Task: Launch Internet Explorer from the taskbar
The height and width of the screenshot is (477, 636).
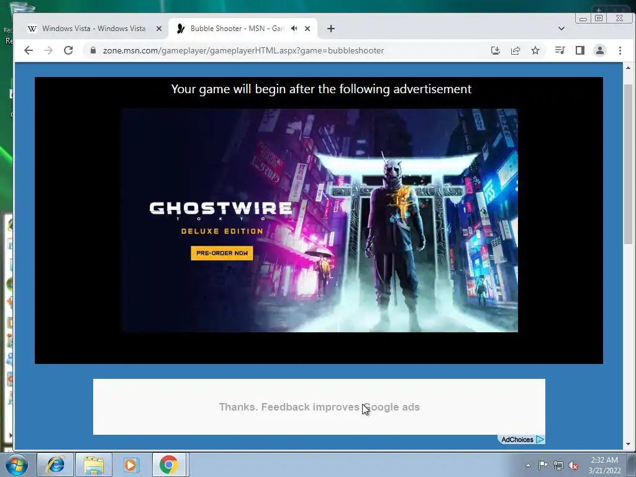Action: pyautogui.click(x=55, y=465)
